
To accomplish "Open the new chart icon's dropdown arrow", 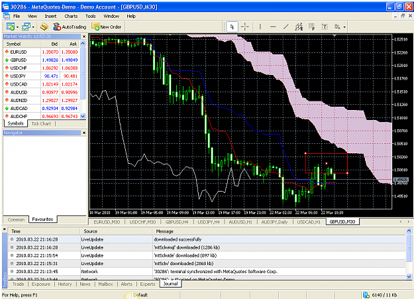I will click(17, 27).
